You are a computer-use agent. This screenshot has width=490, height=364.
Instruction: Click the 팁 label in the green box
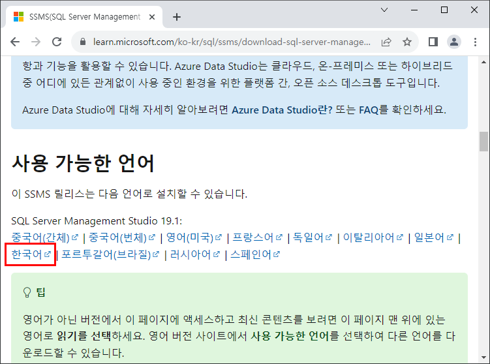tap(41, 292)
